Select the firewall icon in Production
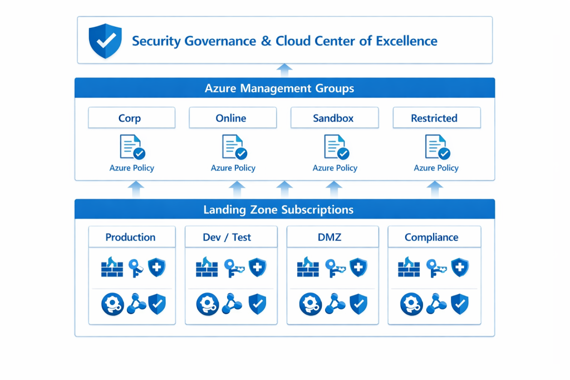The image size is (570, 380). point(112,267)
